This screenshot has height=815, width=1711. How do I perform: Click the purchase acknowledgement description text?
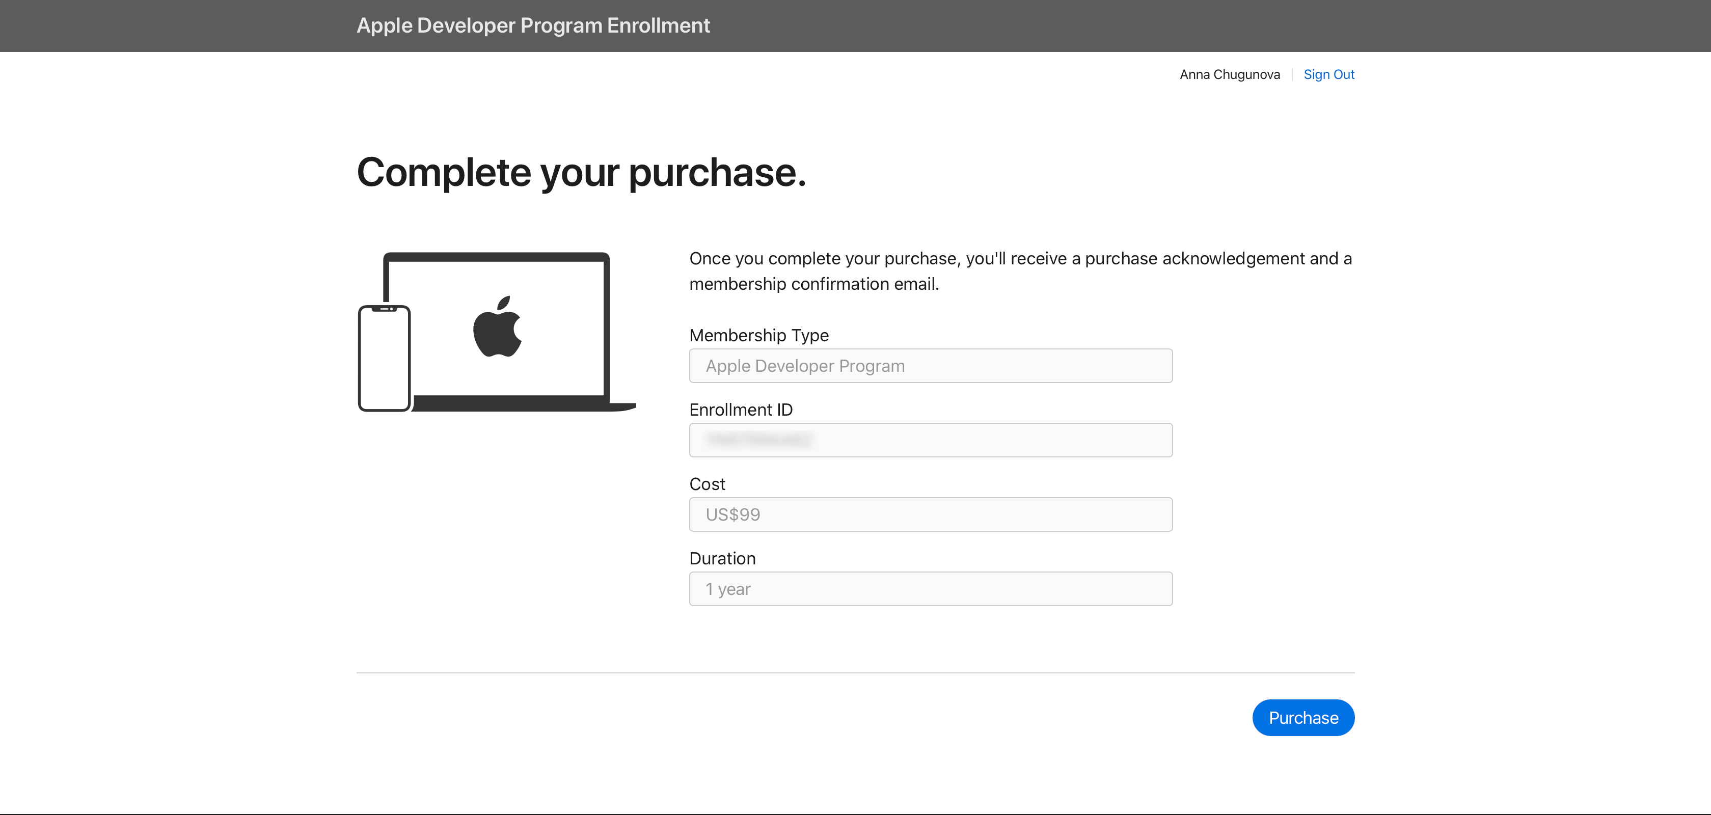pyautogui.click(x=1021, y=271)
